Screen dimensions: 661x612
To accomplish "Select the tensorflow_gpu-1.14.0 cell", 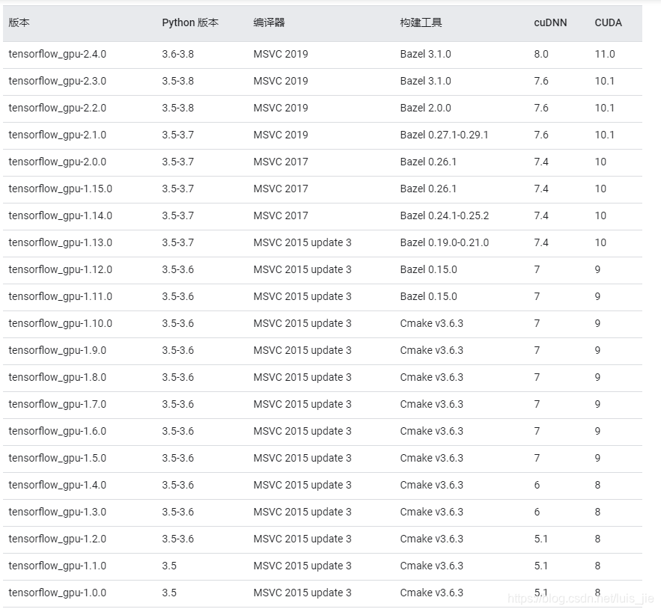I will [61, 215].
